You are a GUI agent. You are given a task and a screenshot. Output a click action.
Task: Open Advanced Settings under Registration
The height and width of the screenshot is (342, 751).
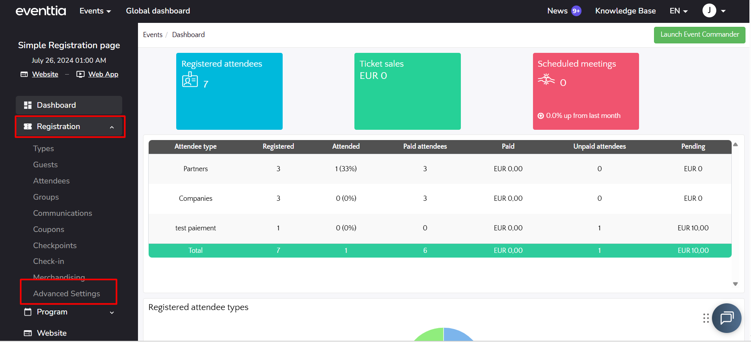point(67,293)
